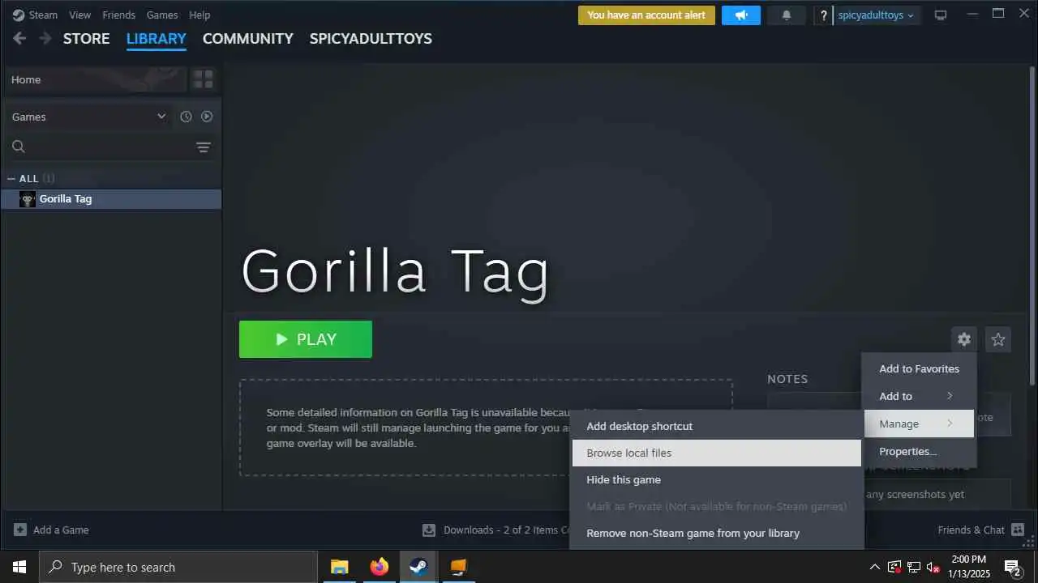Click the Gorilla Tag game thumbnail icon
The height and width of the screenshot is (583, 1038).
point(28,199)
